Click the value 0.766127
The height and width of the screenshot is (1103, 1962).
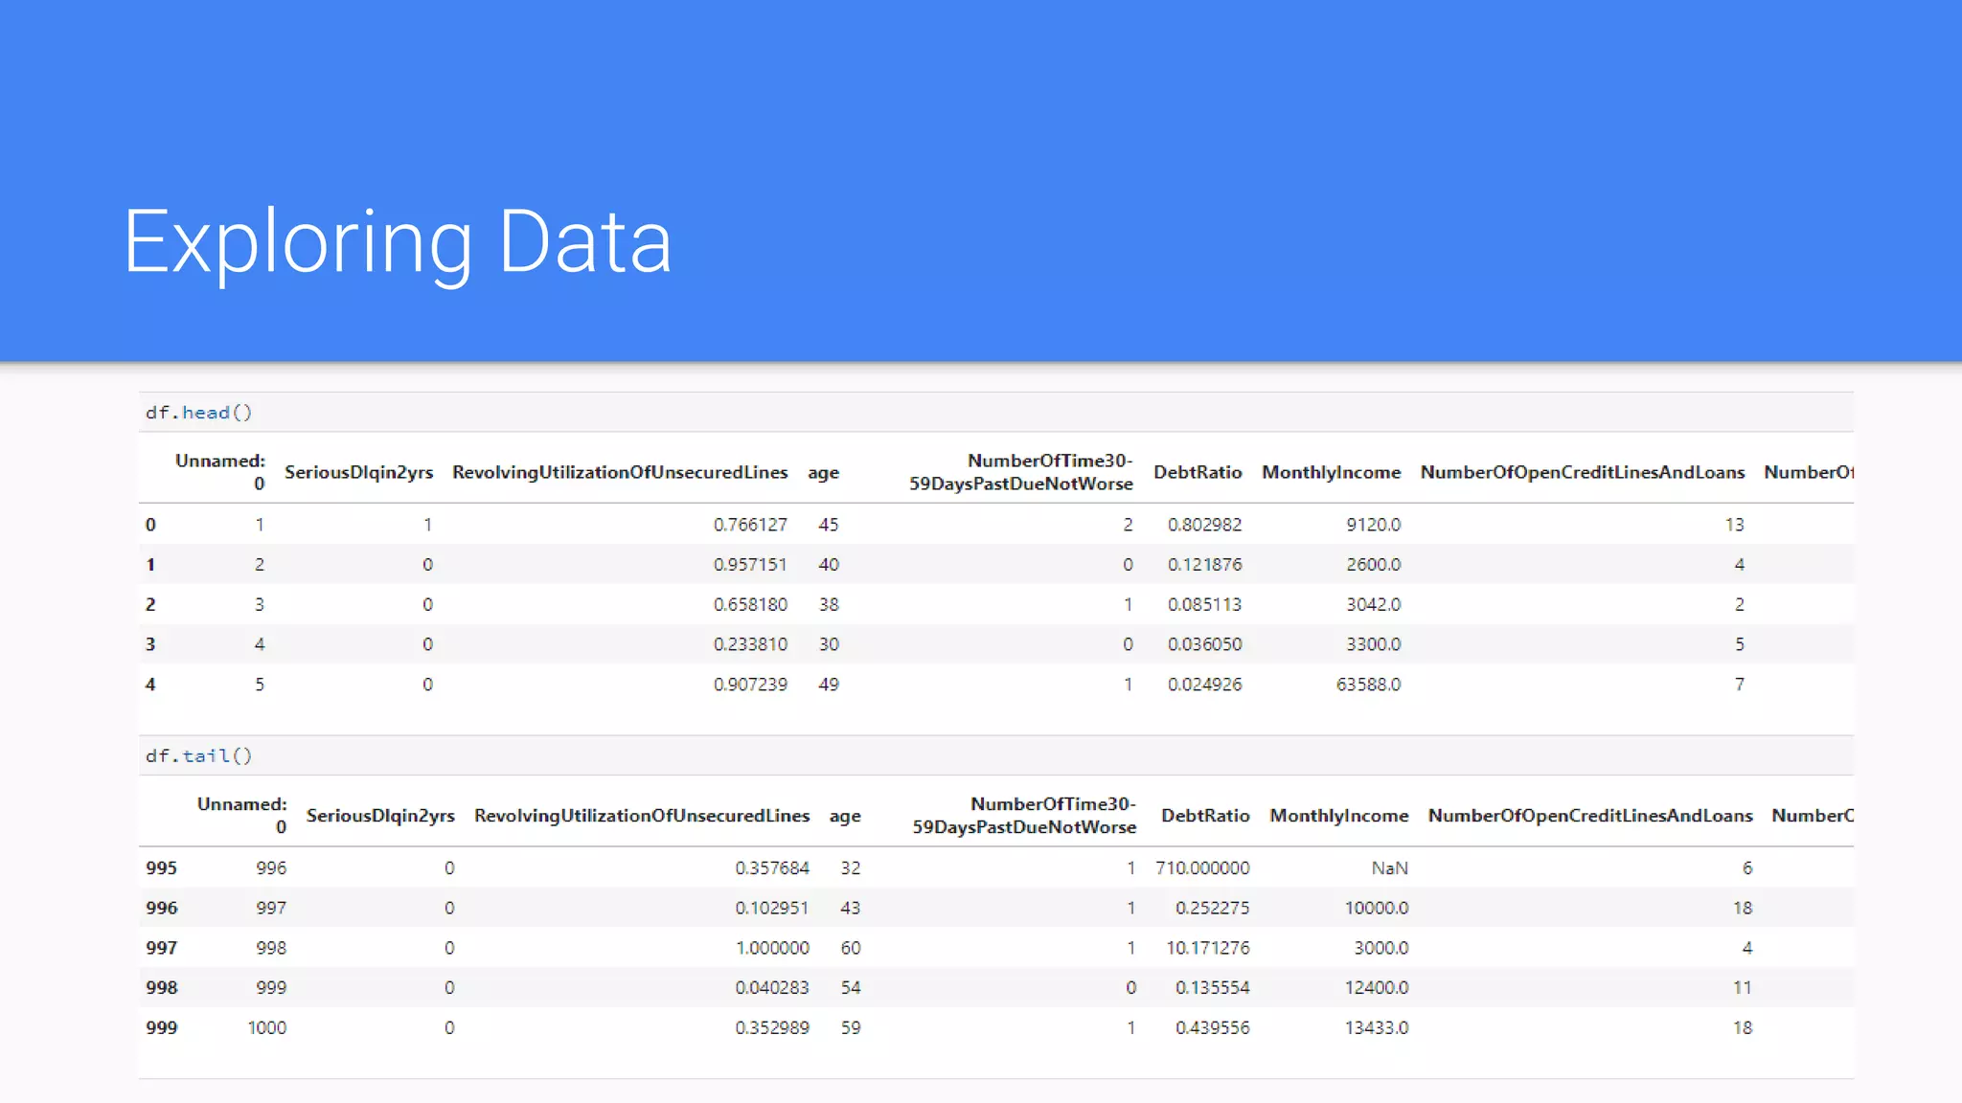(750, 525)
